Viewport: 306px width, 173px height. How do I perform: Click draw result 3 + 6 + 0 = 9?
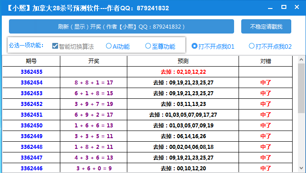point(94,169)
